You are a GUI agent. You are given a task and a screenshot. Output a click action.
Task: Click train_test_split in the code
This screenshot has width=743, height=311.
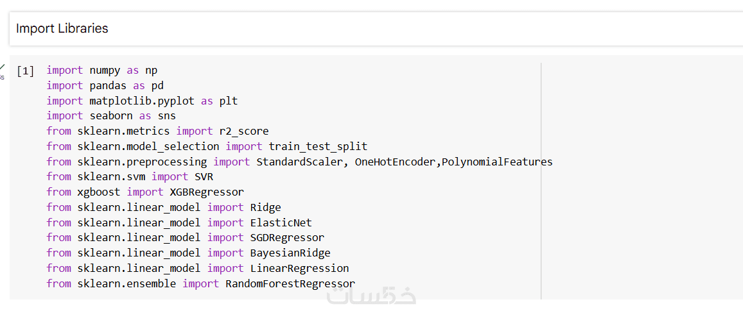(x=318, y=146)
